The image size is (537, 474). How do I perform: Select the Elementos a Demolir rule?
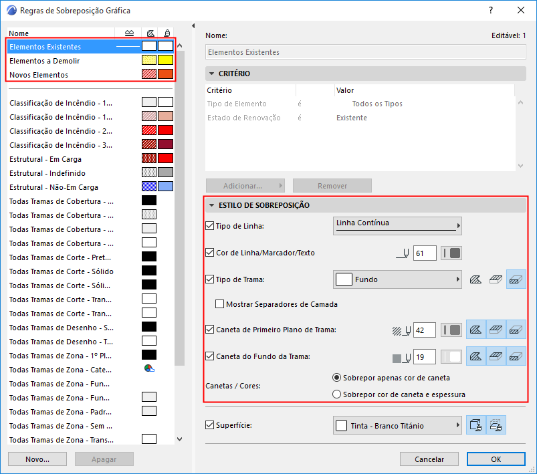tap(91, 61)
